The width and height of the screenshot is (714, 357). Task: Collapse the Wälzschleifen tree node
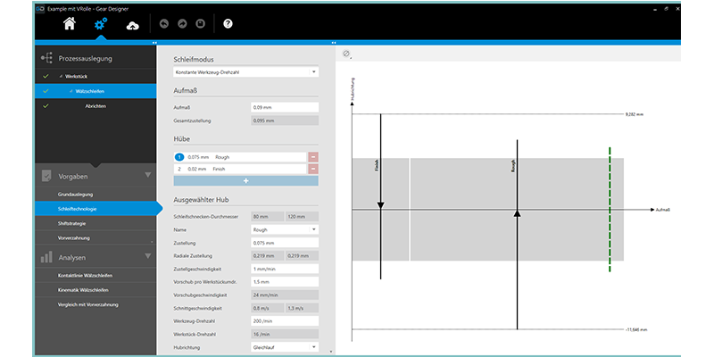(71, 91)
